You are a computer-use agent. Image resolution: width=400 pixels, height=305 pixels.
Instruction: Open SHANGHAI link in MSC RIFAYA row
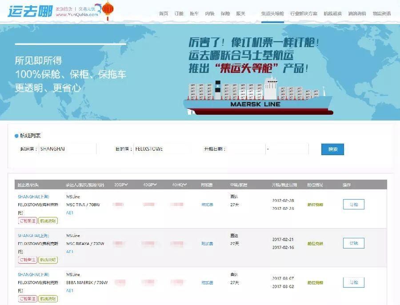pyautogui.click(x=33, y=236)
